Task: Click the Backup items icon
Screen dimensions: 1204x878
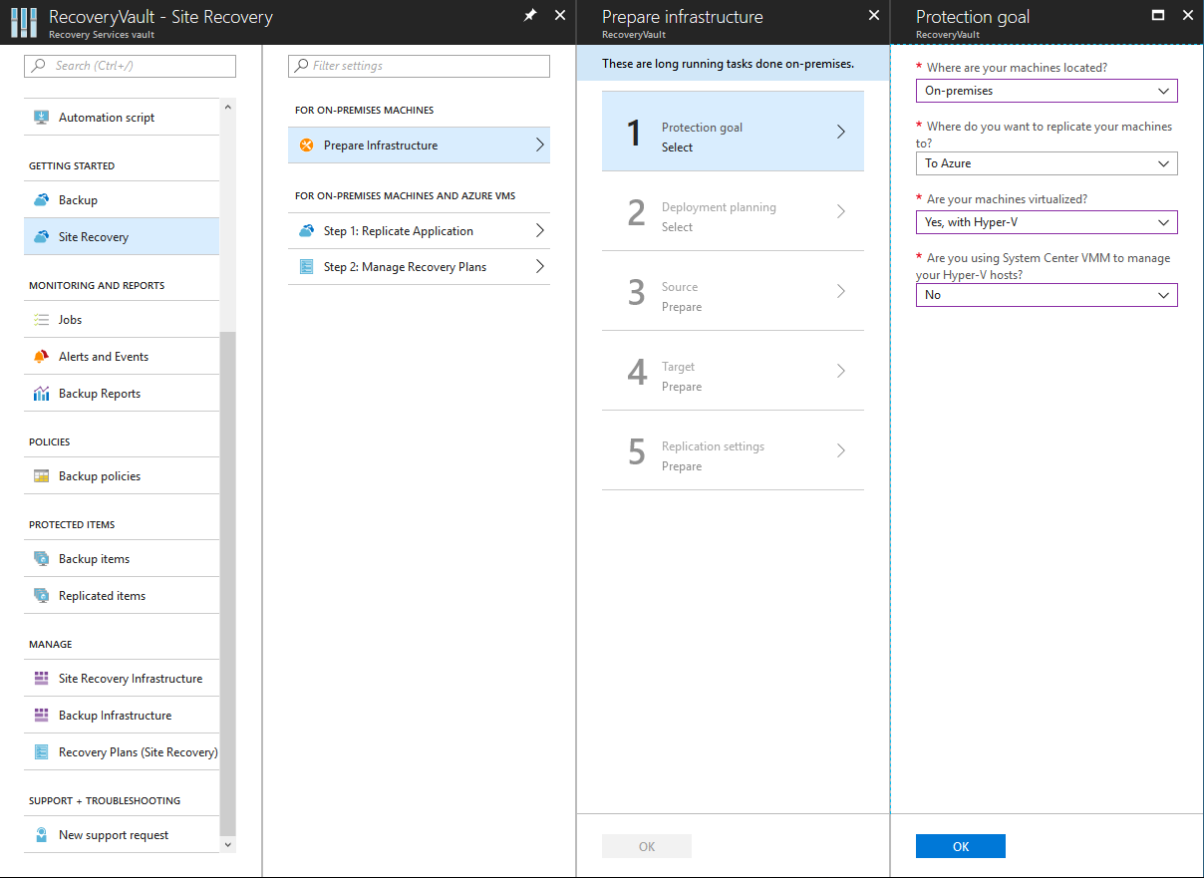Action: tap(41, 558)
